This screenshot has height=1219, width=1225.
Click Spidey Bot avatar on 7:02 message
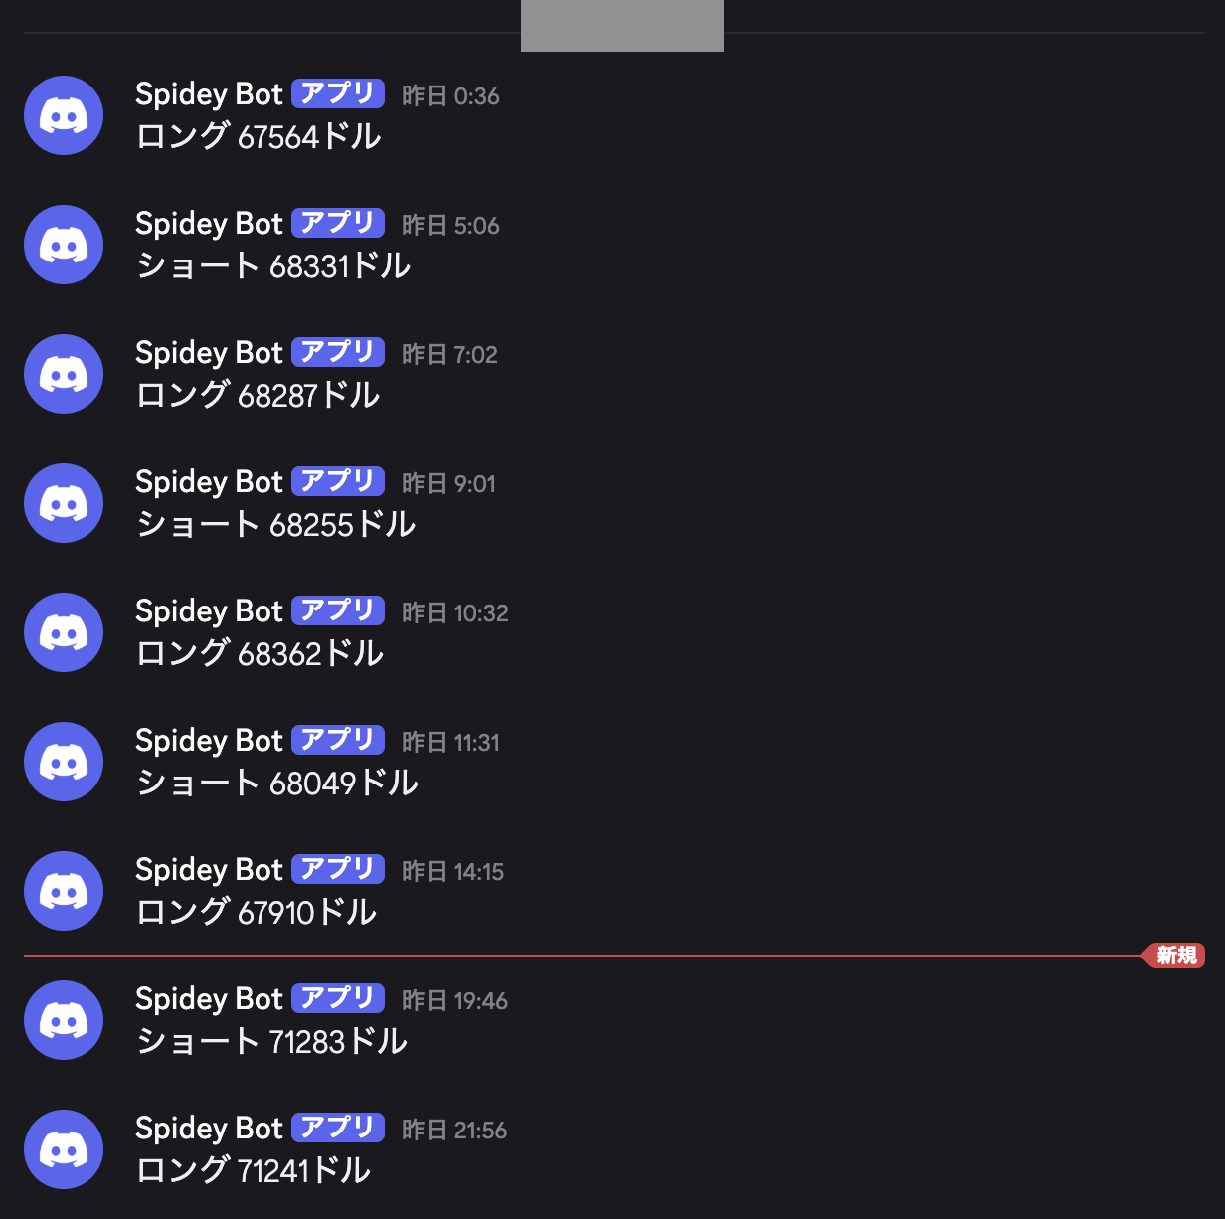[64, 374]
